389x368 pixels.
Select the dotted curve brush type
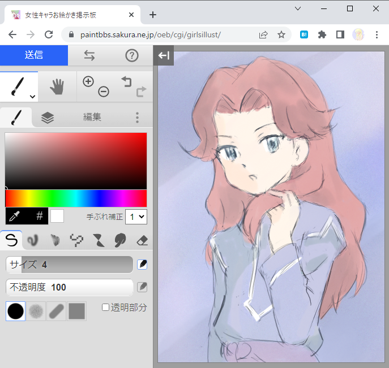pyautogui.click(x=76, y=240)
